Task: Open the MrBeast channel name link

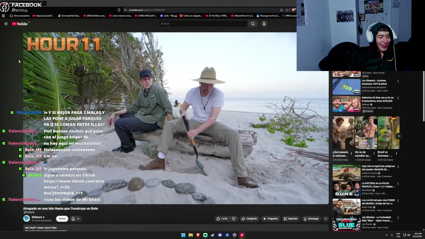Action: [x=37, y=217]
